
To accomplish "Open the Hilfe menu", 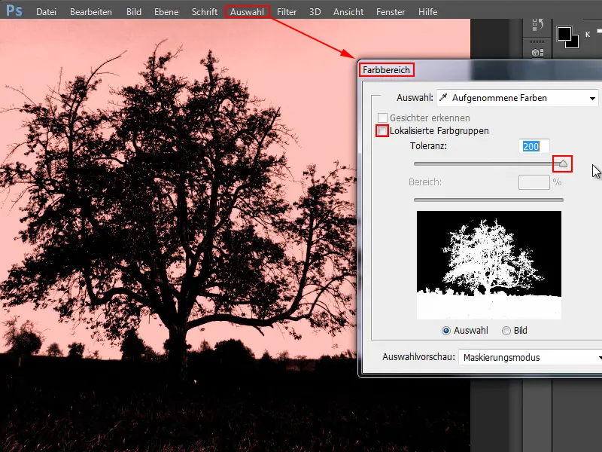I will tap(427, 12).
